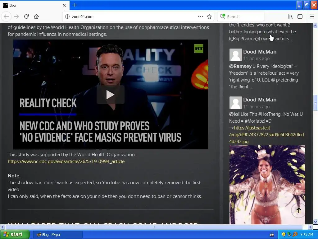The image size is (318, 239).
Task: Open the Library icon
Action: [290, 17]
